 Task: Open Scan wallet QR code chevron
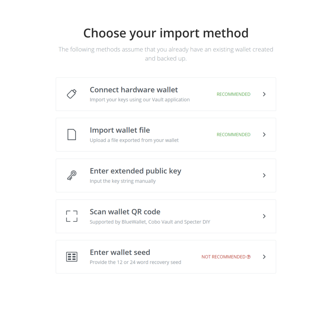pos(264,216)
